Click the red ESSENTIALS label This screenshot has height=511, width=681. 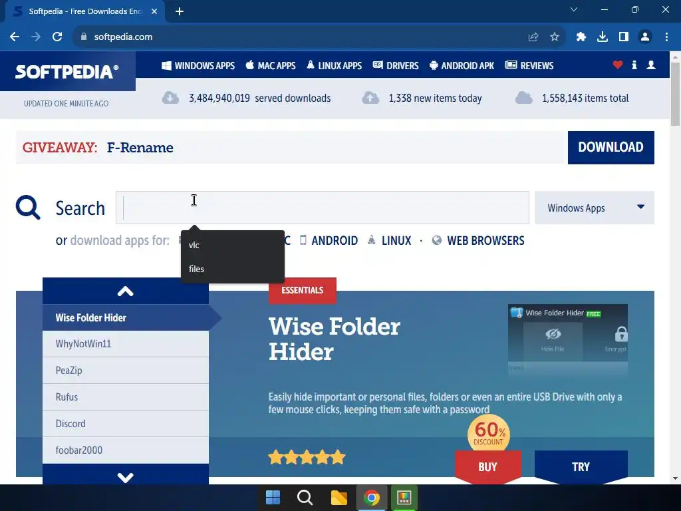coord(303,290)
